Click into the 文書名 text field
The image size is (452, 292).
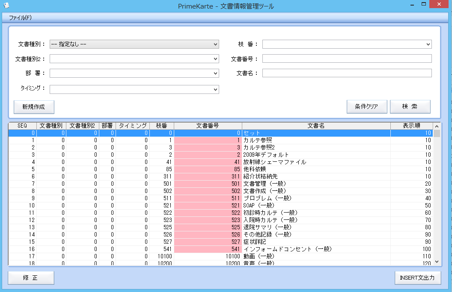pyautogui.click(x=347, y=73)
